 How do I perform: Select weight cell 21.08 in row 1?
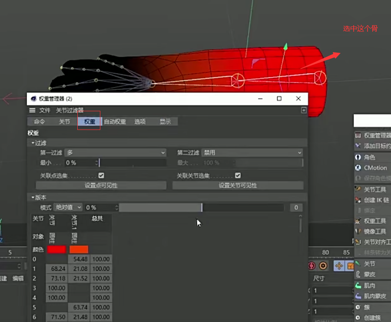79,269
